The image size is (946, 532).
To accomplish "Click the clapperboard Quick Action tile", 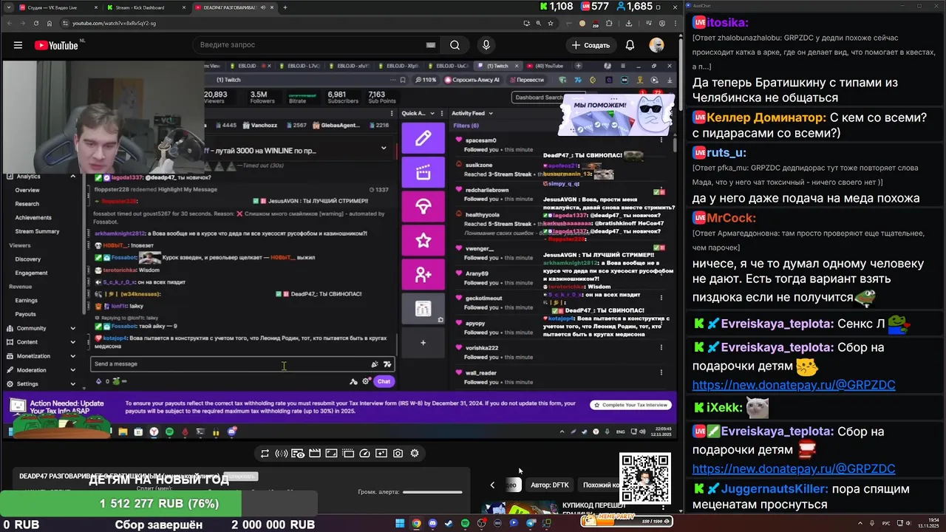I will (423, 173).
